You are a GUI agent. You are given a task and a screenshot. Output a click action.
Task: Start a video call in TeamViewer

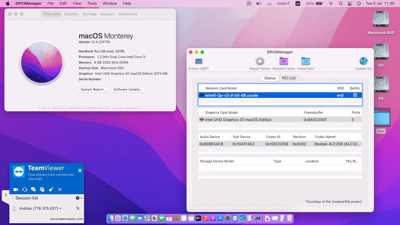pyautogui.click(x=16, y=189)
